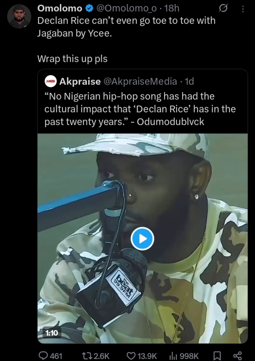The height and width of the screenshot is (361, 255).
Task: Open Omolomo's profile avatar
Action: tap(19, 16)
